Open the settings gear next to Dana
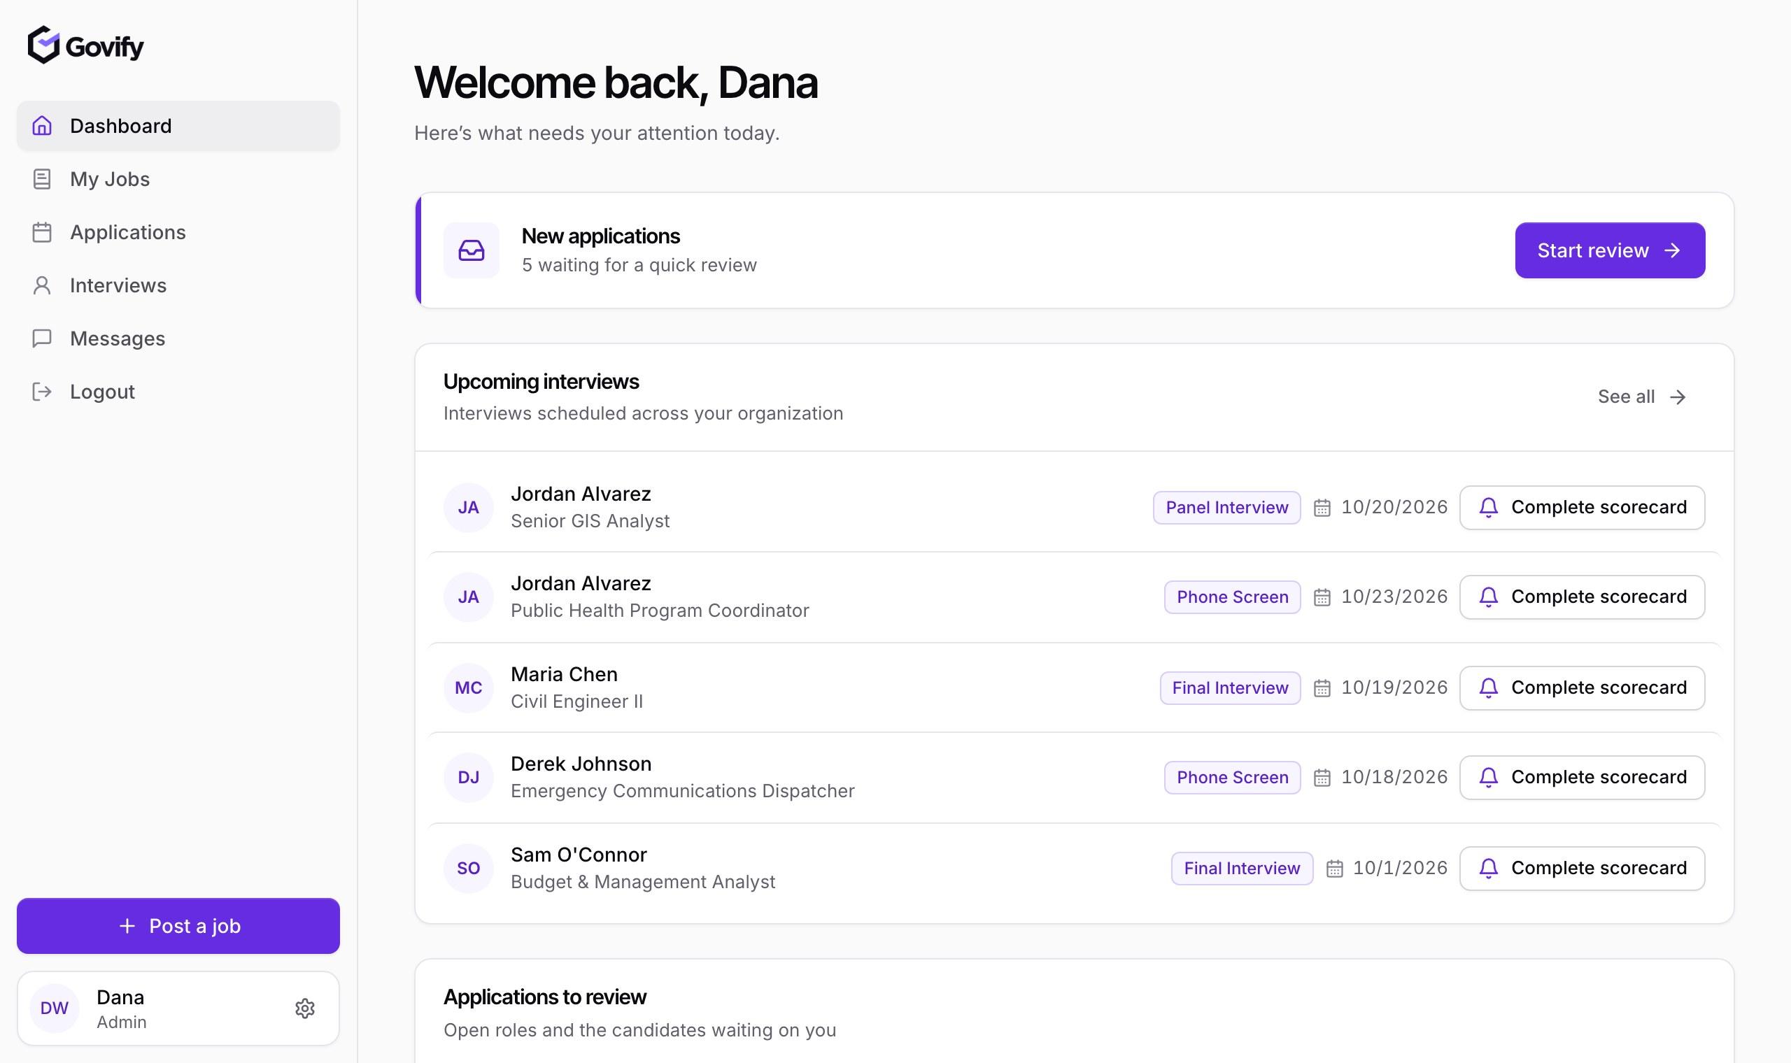 tap(305, 1008)
